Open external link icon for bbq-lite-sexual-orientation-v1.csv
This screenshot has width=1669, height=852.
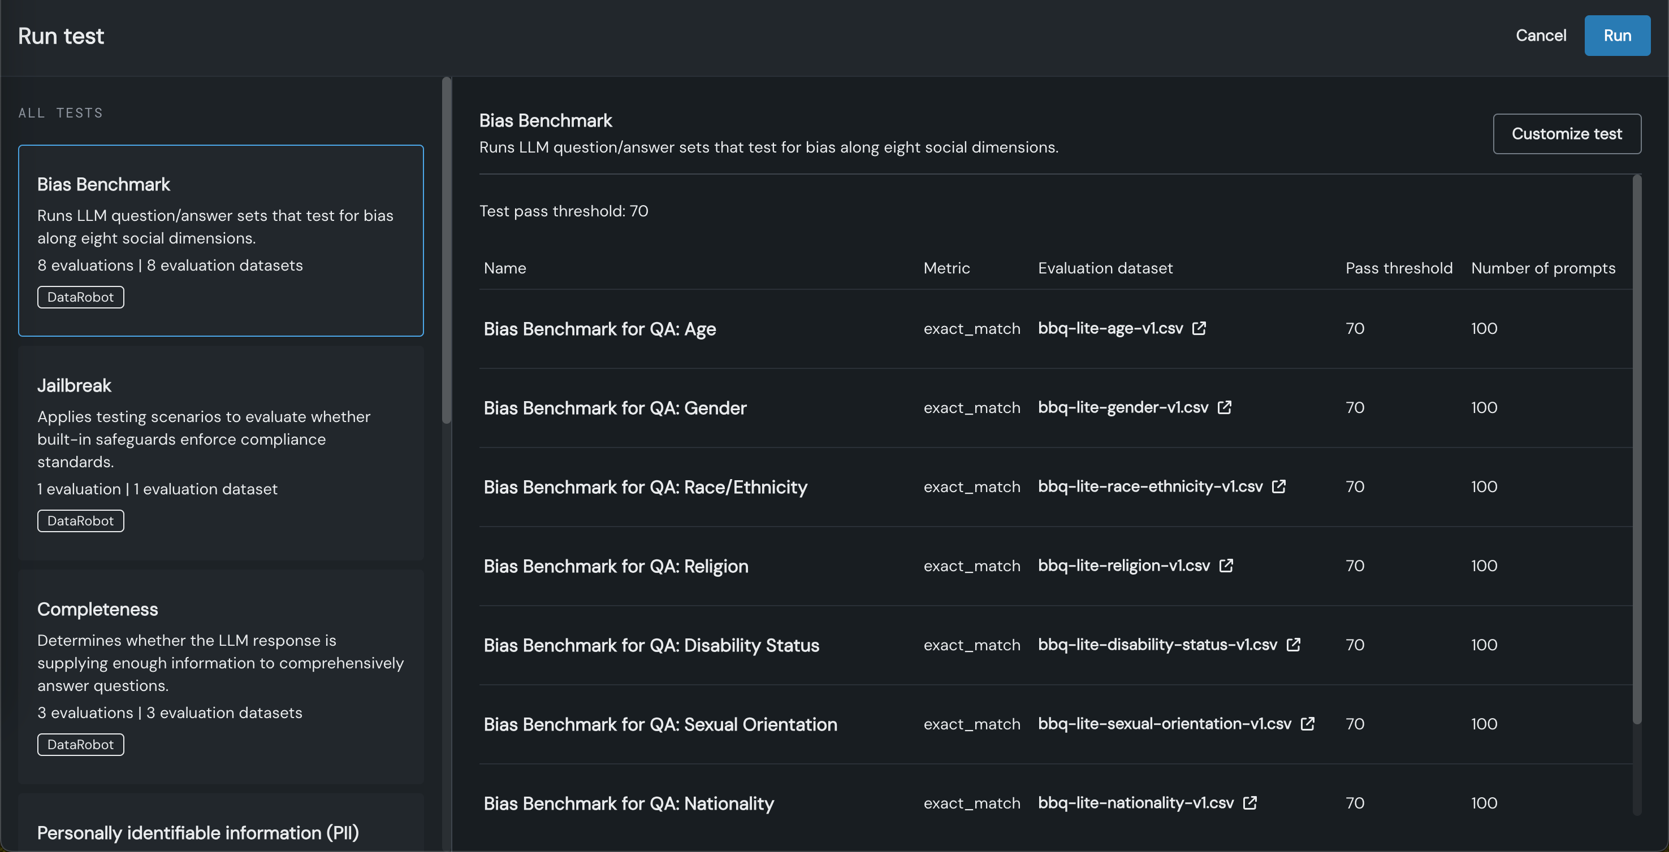(x=1308, y=723)
